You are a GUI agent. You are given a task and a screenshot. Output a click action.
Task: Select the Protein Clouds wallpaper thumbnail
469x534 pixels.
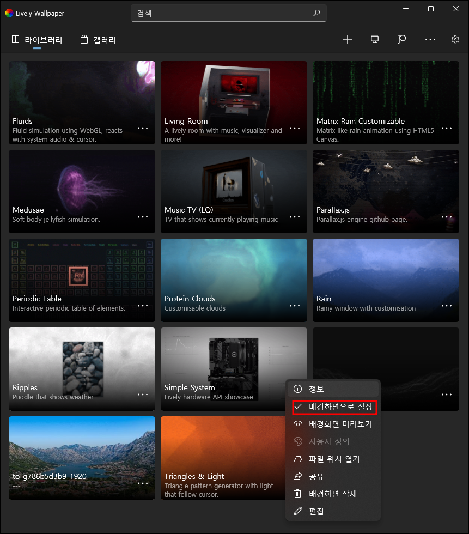[x=234, y=280]
